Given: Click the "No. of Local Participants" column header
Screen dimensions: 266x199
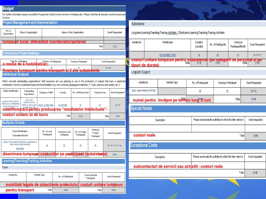Looking at the screenshot, I should coord(47,133).
